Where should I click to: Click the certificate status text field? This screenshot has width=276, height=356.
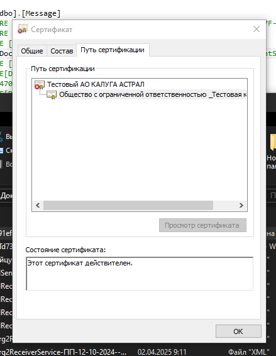click(x=140, y=274)
